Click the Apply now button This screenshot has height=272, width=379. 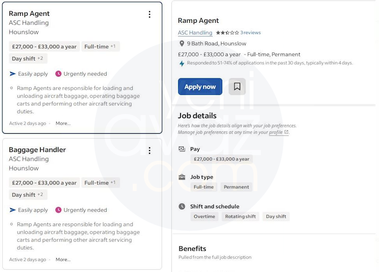pyautogui.click(x=200, y=86)
